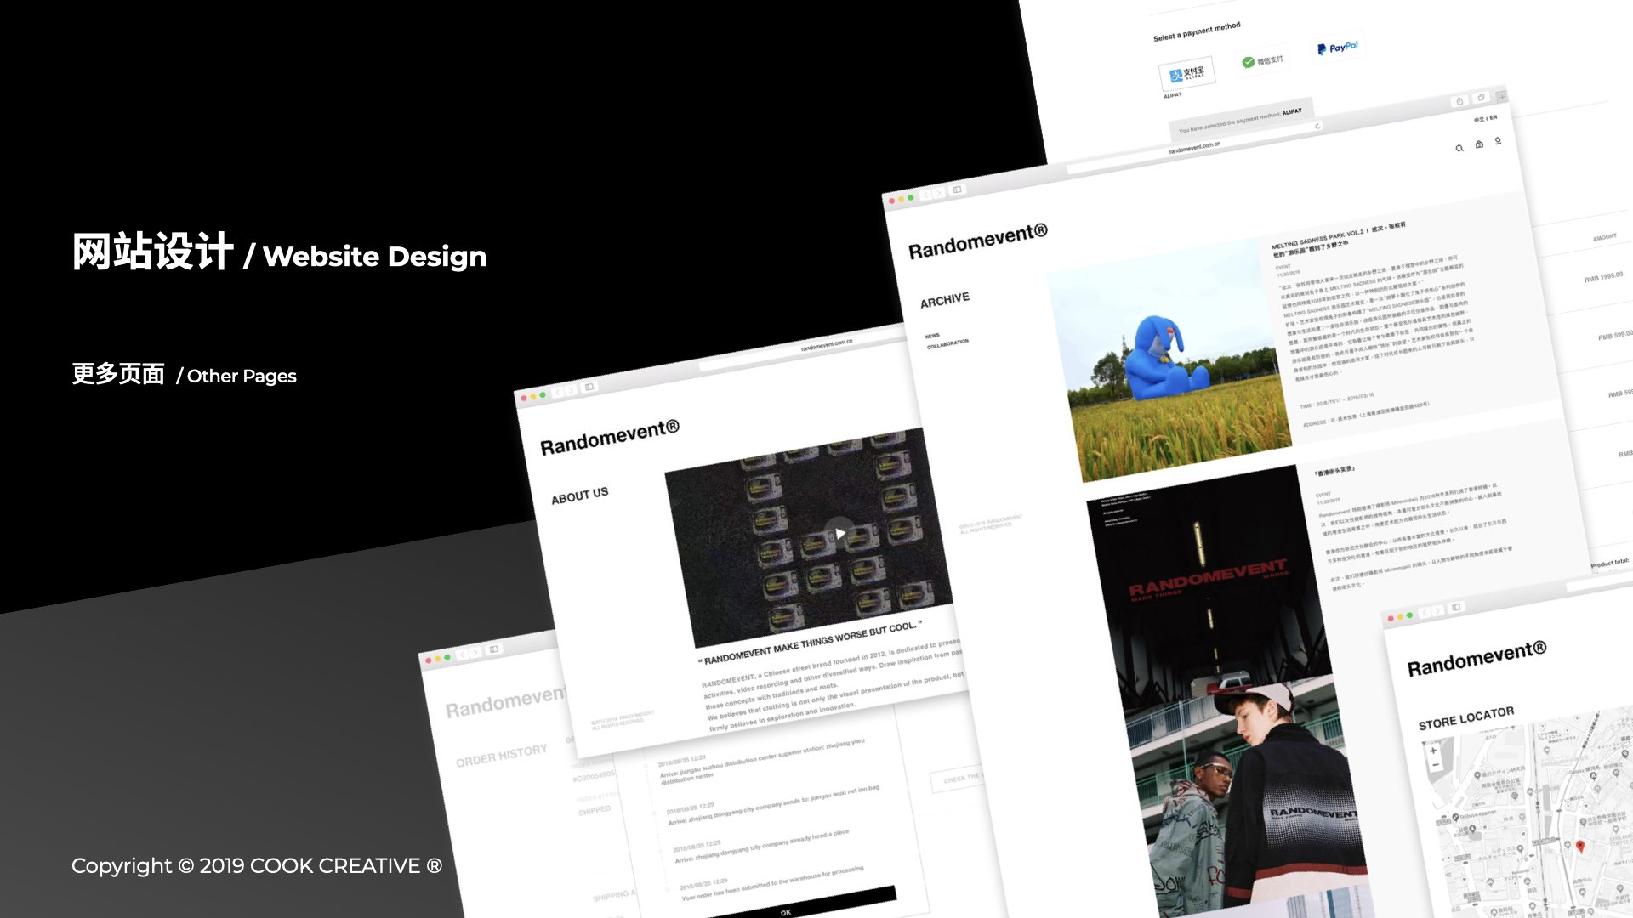This screenshot has width=1633, height=918.
Task: Click the red location pin on the map
Action: point(1580,846)
